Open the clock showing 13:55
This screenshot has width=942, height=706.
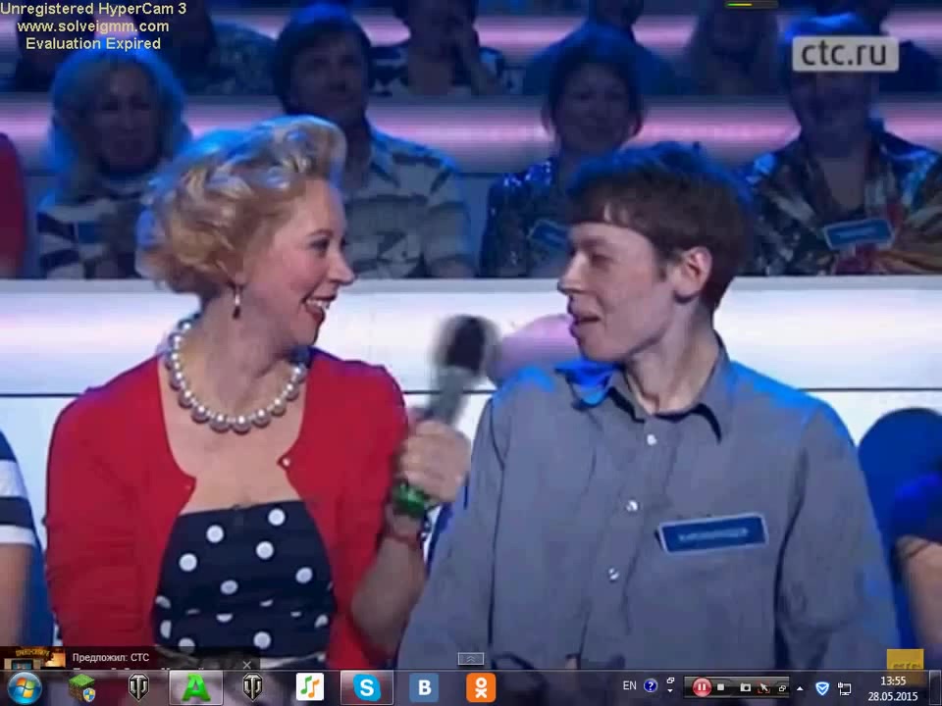[x=893, y=687]
